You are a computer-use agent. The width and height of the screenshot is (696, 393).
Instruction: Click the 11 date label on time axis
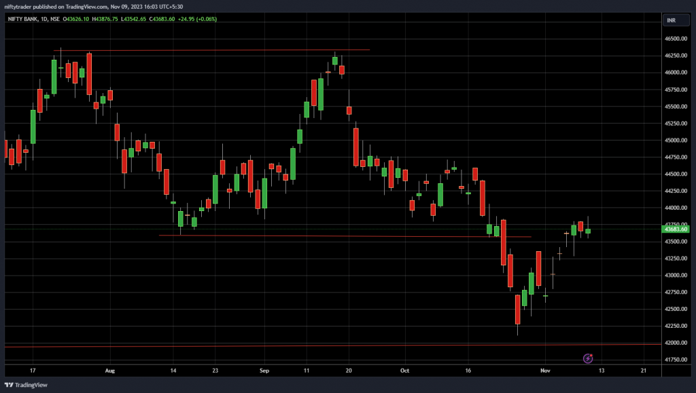[307, 371]
